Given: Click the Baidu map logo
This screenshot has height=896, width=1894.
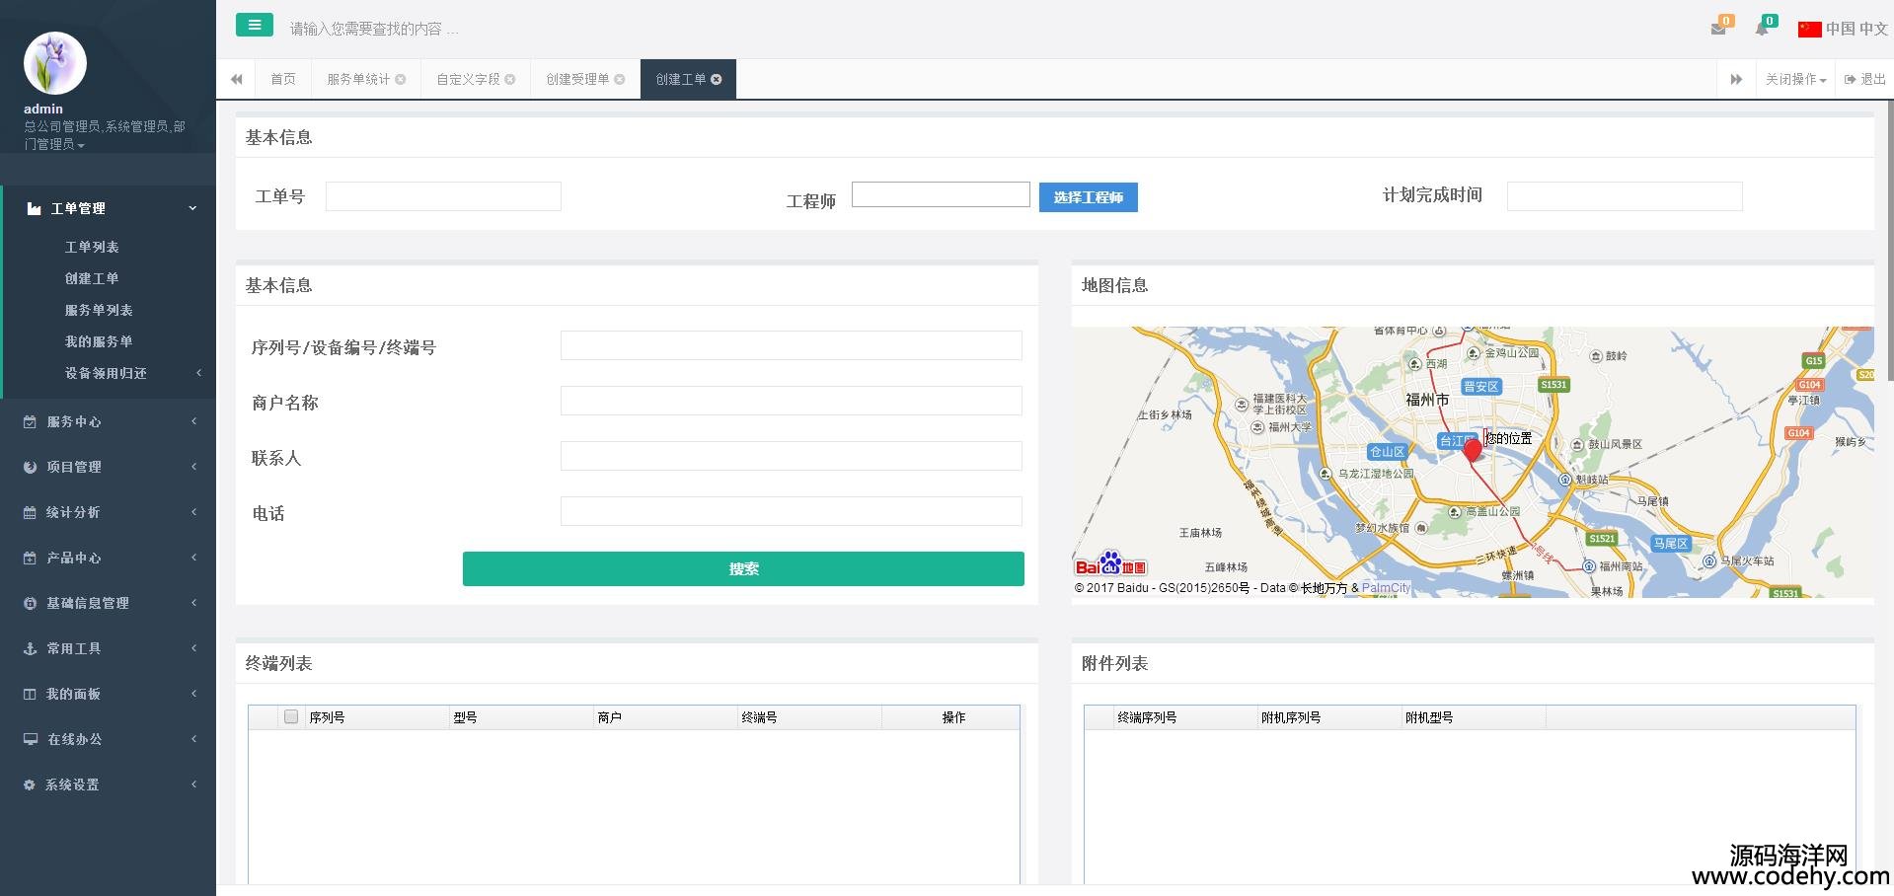Looking at the screenshot, I should (x=1110, y=564).
